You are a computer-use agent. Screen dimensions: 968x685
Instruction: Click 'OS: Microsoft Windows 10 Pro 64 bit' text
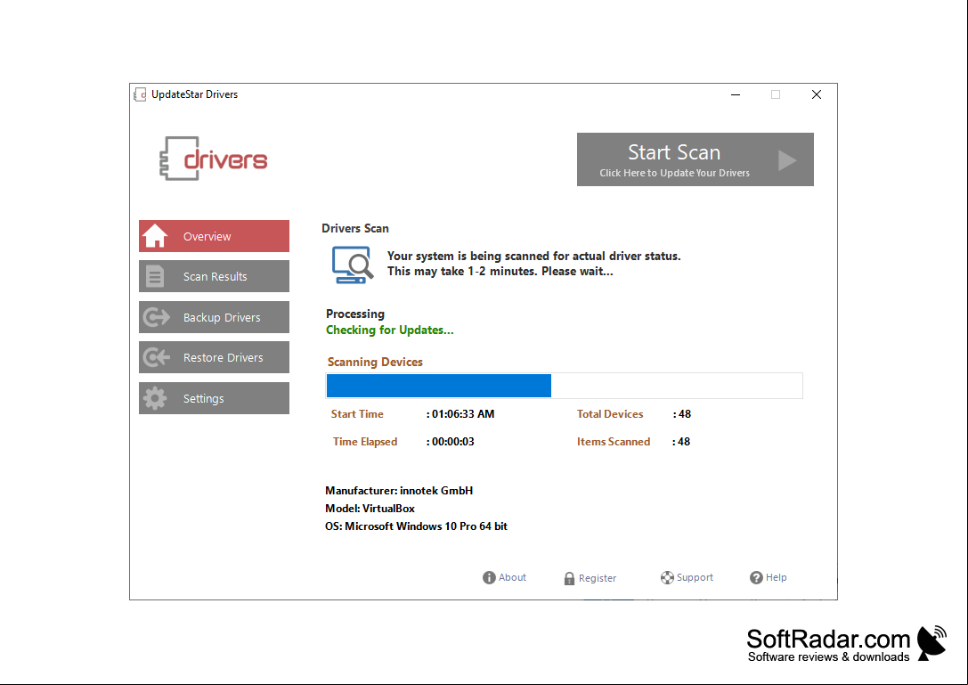[x=416, y=526]
